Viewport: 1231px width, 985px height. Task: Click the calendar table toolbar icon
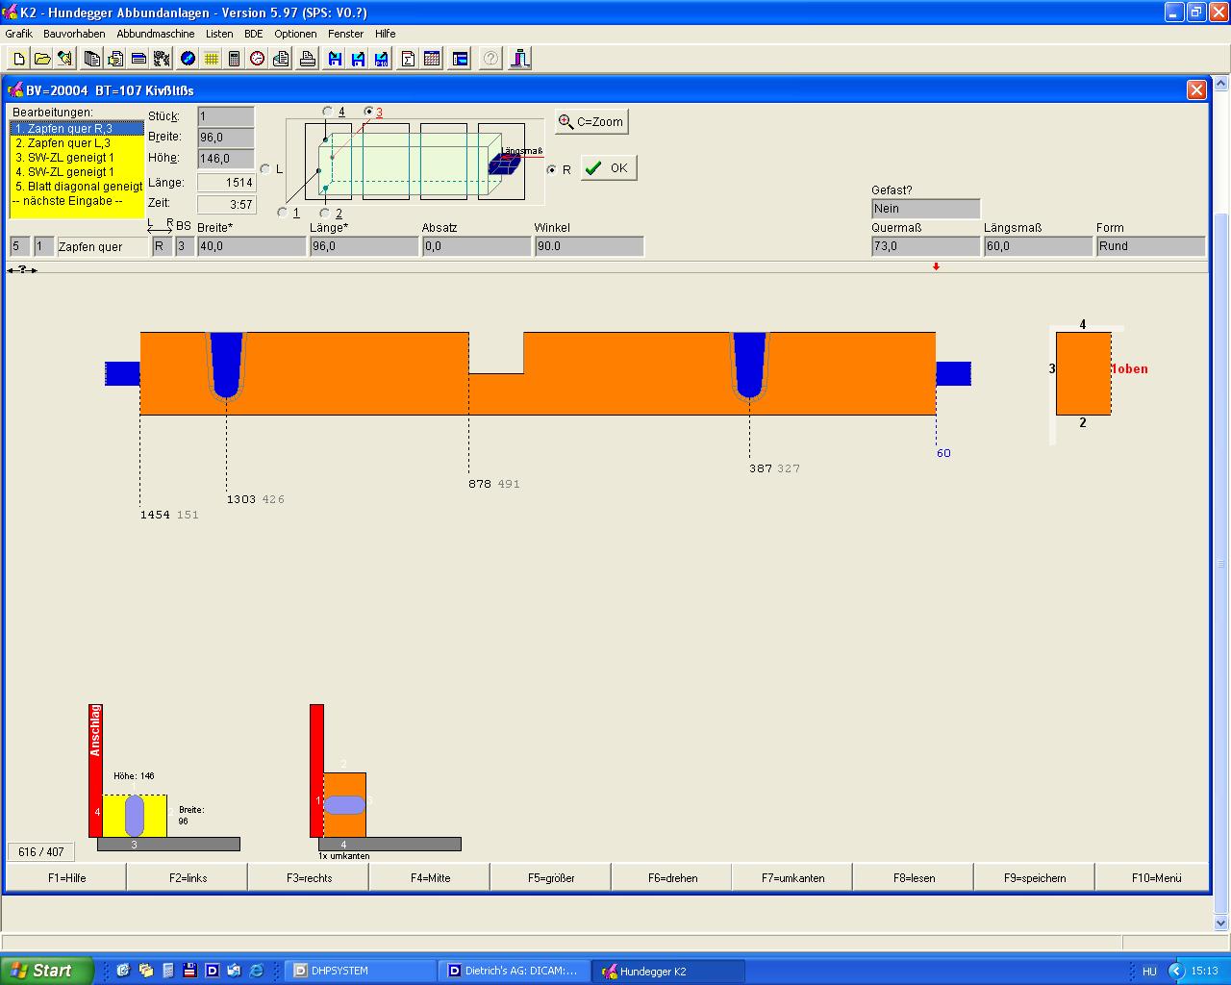click(x=432, y=59)
